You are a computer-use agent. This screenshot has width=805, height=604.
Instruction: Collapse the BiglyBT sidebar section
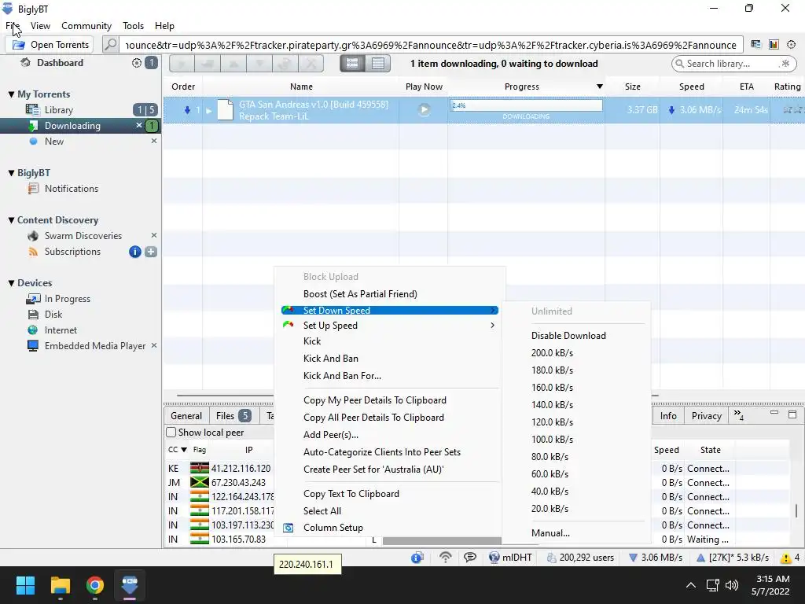point(11,173)
